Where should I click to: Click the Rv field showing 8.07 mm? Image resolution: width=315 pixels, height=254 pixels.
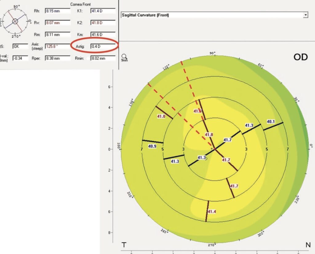click(58, 23)
